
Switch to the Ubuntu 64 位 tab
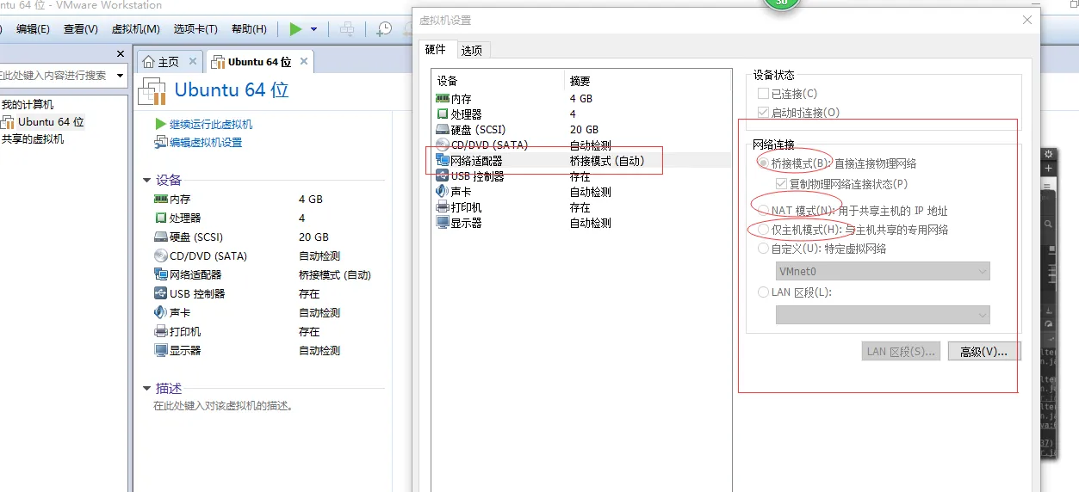click(x=259, y=62)
